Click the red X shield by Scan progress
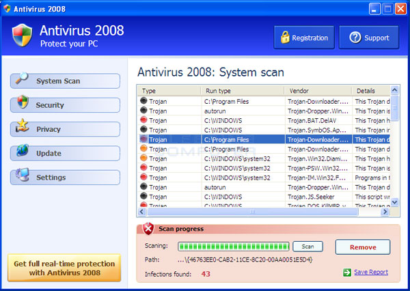Screen dimensions: 410x291 coord(148,229)
